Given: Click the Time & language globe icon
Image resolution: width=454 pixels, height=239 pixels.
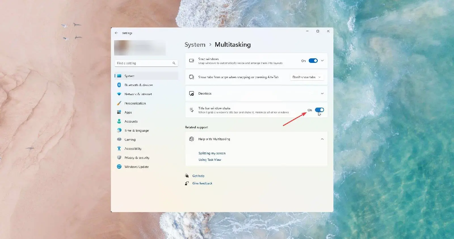Looking at the screenshot, I should [x=119, y=130].
